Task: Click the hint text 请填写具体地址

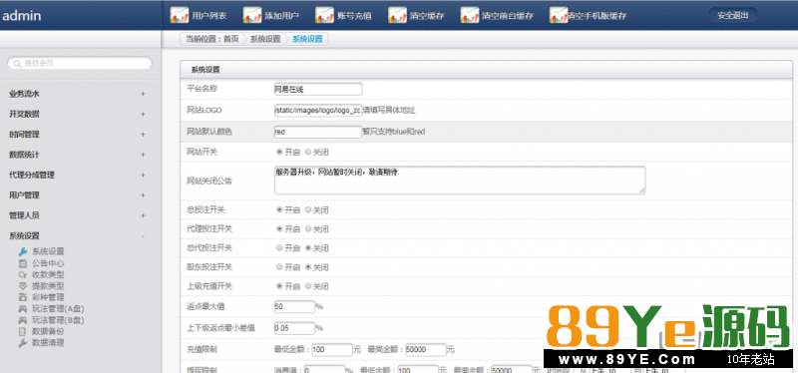Action: coord(389,110)
